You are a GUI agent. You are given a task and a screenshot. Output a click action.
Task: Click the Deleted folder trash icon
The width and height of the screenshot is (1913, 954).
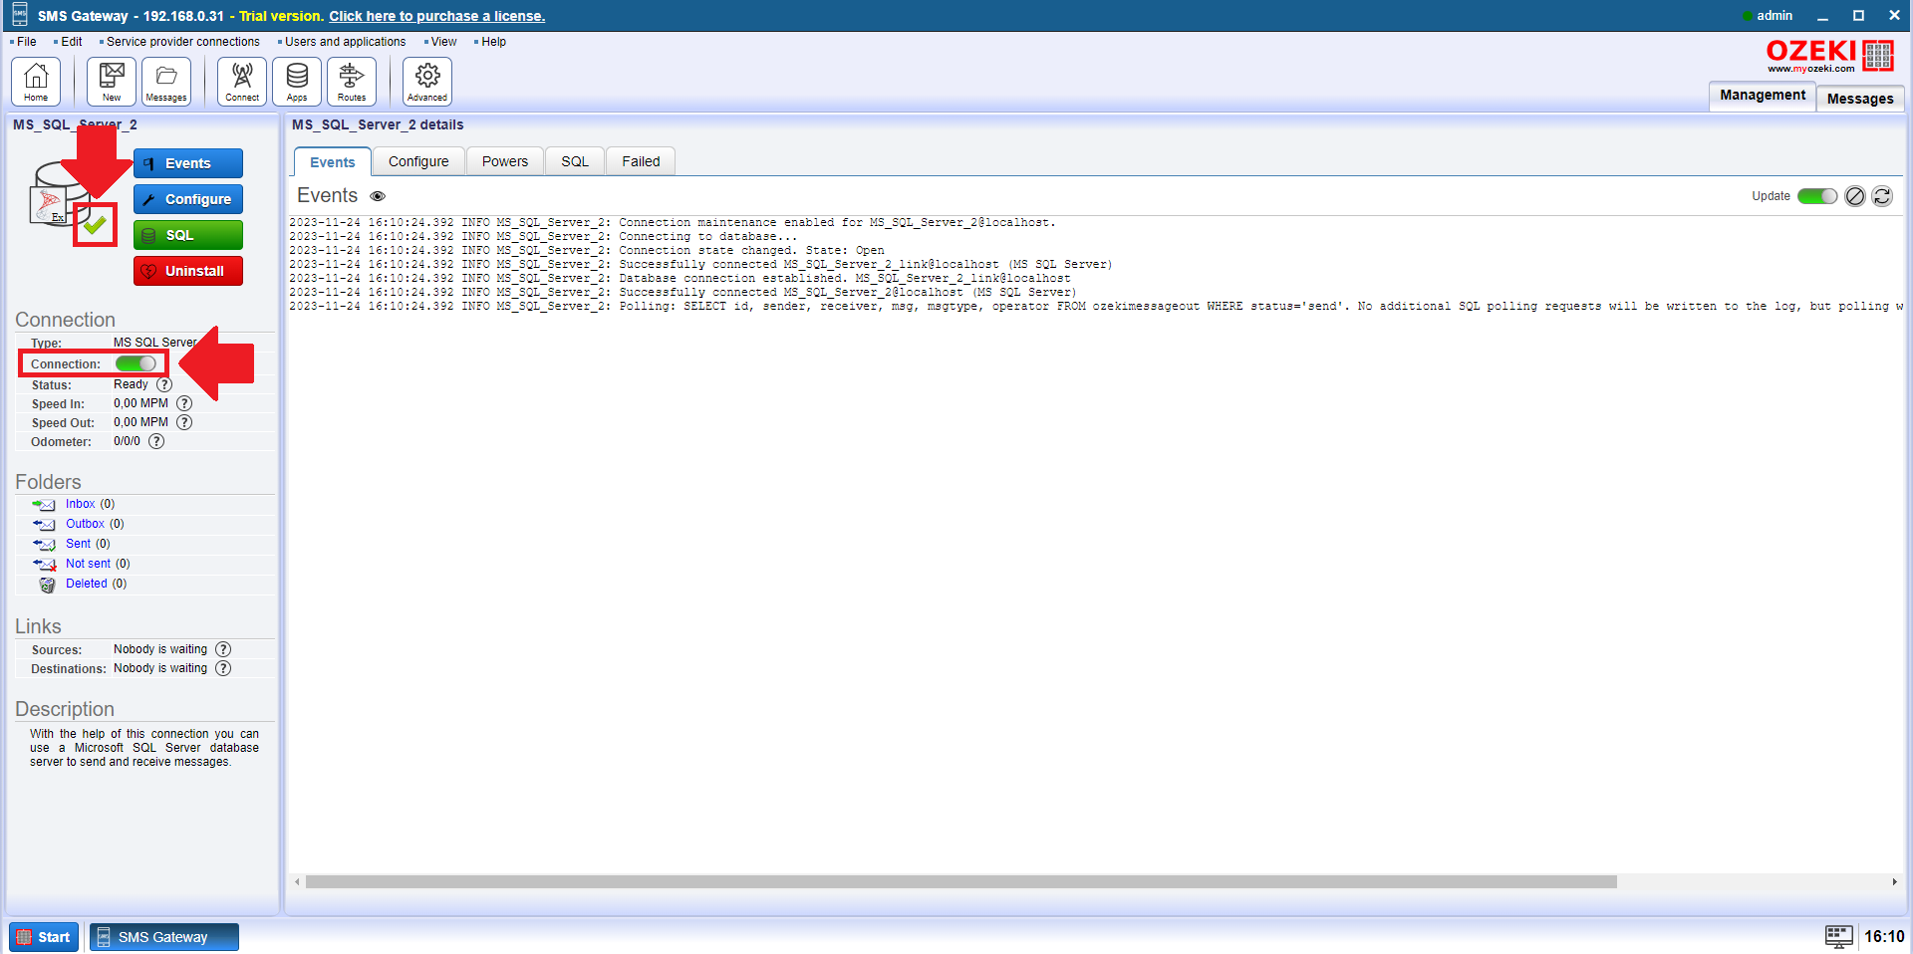click(47, 585)
